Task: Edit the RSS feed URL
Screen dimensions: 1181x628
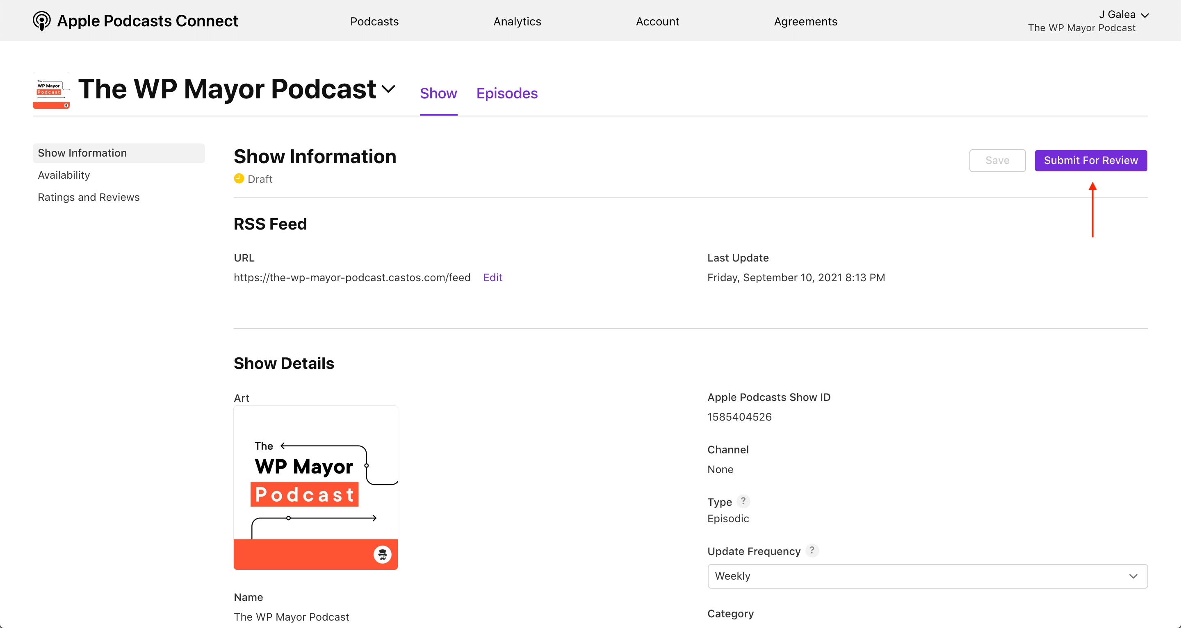Action: click(x=492, y=278)
